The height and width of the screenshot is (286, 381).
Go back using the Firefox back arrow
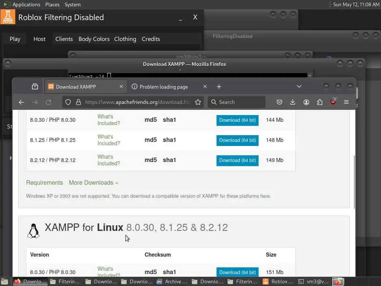pyautogui.click(x=21, y=102)
